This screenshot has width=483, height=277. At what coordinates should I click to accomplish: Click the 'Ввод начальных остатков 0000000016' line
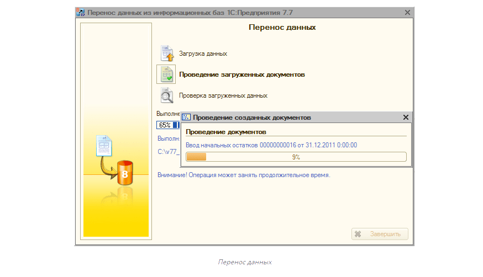point(271,145)
